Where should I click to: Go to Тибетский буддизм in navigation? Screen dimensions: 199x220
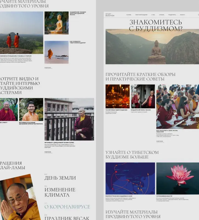coord(141,15)
